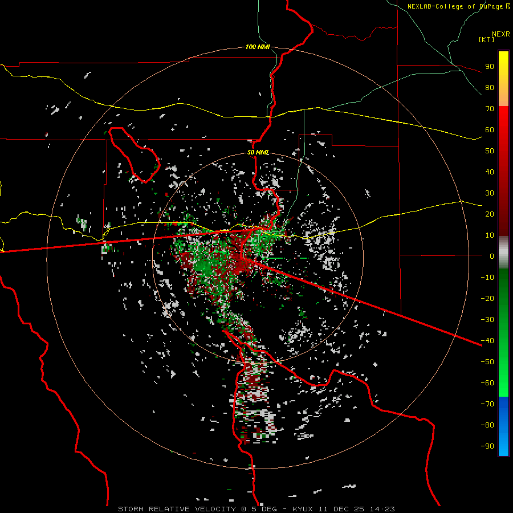Click the -40 value on the velocity scale

click(x=487, y=341)
